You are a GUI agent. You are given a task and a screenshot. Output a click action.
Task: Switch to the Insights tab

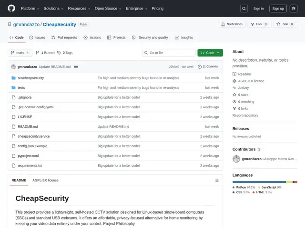[x=184, y=38]
